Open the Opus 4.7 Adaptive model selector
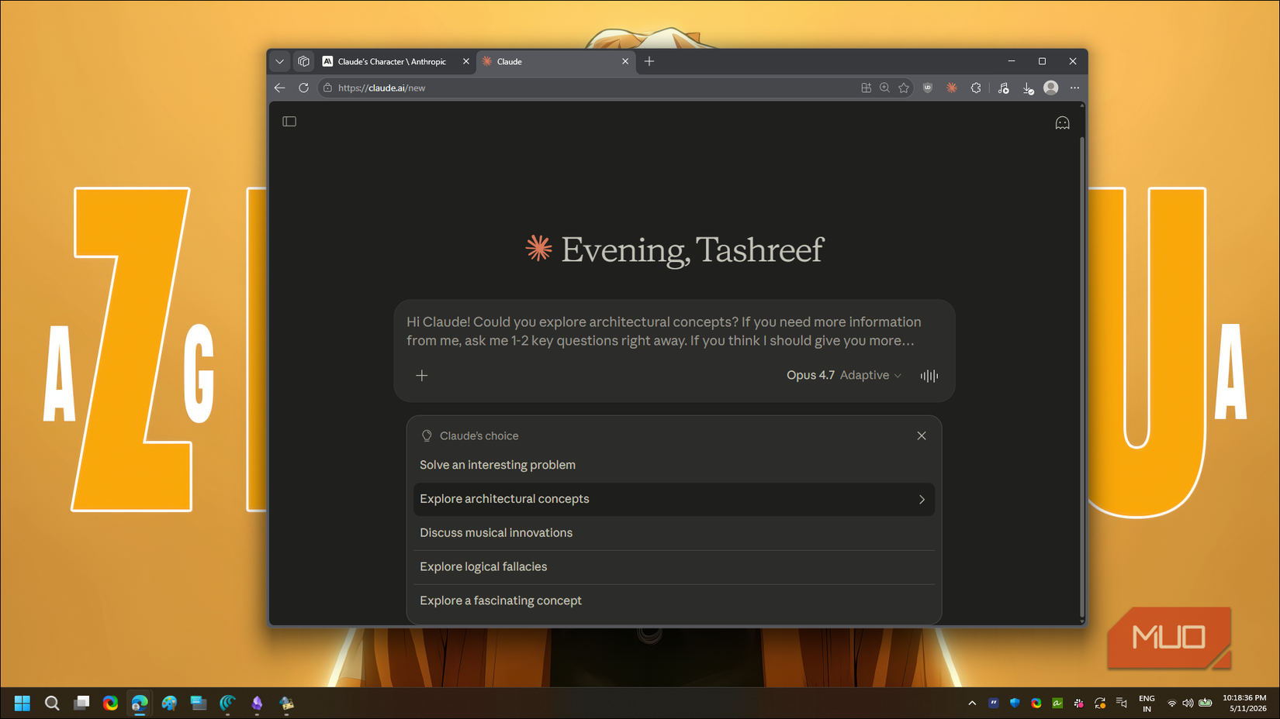The width and height of the screenshot is (1280, 719). [x=844, y=375]
